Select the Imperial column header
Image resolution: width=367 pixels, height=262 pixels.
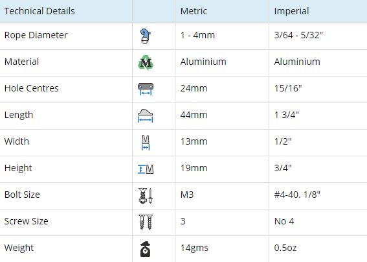tap(291, 11)
